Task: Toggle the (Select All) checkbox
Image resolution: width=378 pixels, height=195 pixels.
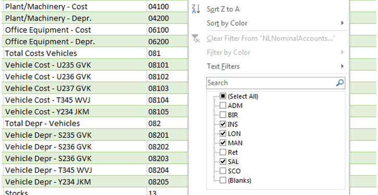Action: [x=223, y=96]
